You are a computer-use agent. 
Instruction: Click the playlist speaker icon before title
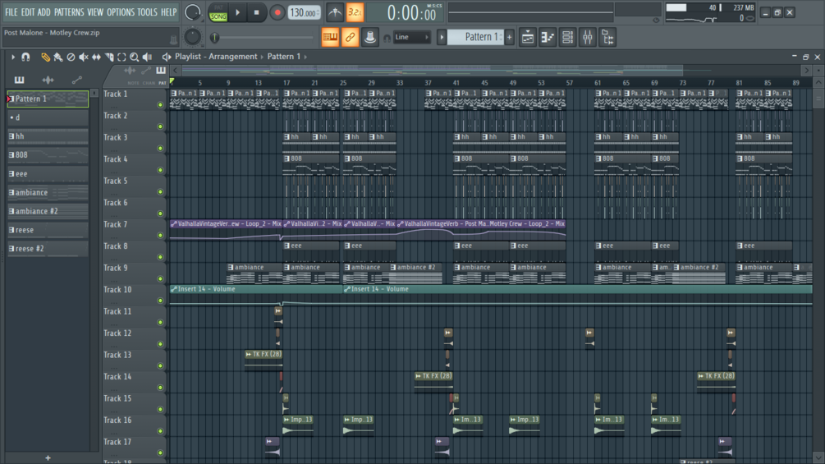pos(167,57)
